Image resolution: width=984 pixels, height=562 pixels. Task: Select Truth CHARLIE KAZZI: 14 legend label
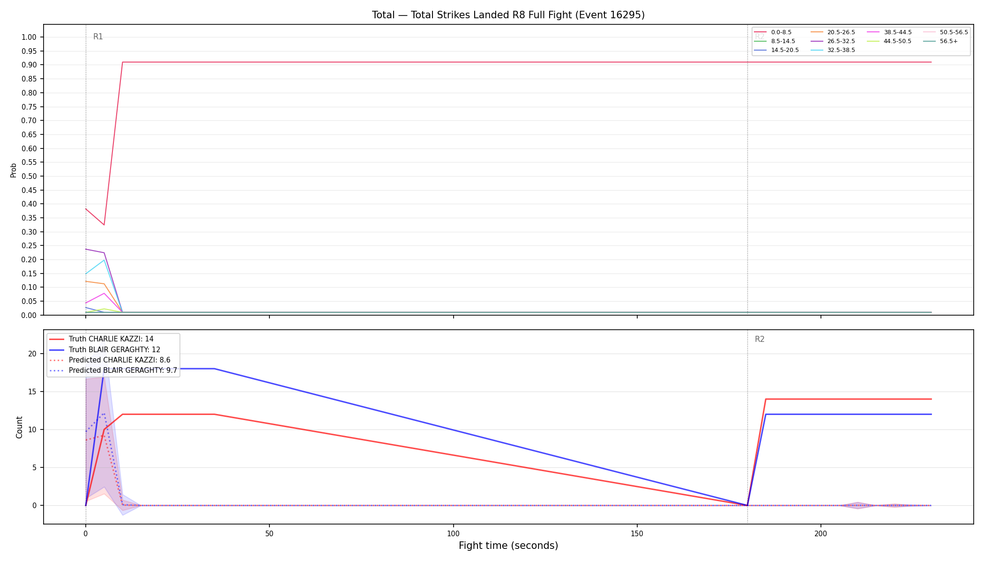point(111,339)
